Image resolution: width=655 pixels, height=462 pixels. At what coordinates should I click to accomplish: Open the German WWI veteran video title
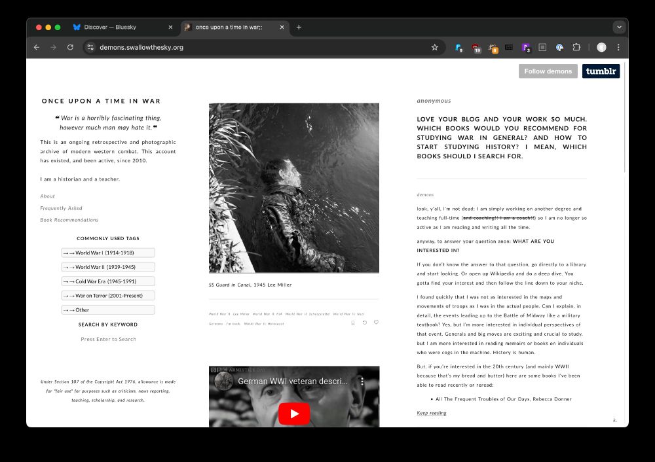(292, 381)
